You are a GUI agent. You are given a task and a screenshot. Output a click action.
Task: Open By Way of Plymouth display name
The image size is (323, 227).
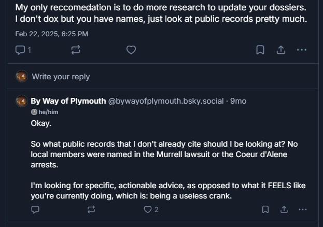point(68,101)
